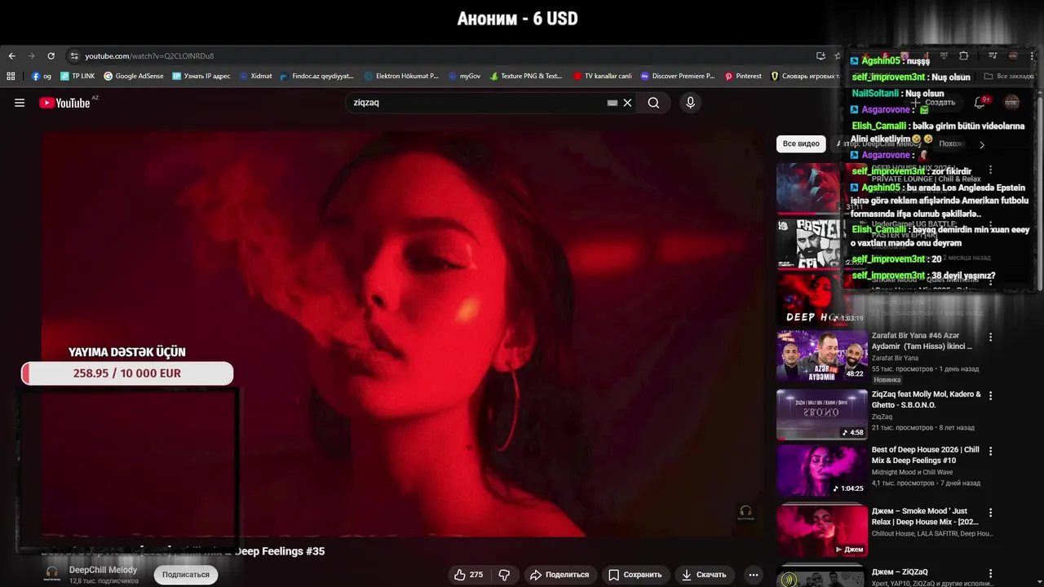
Task: Open the DeepChill Melody channel name
Action: [103, 570]
